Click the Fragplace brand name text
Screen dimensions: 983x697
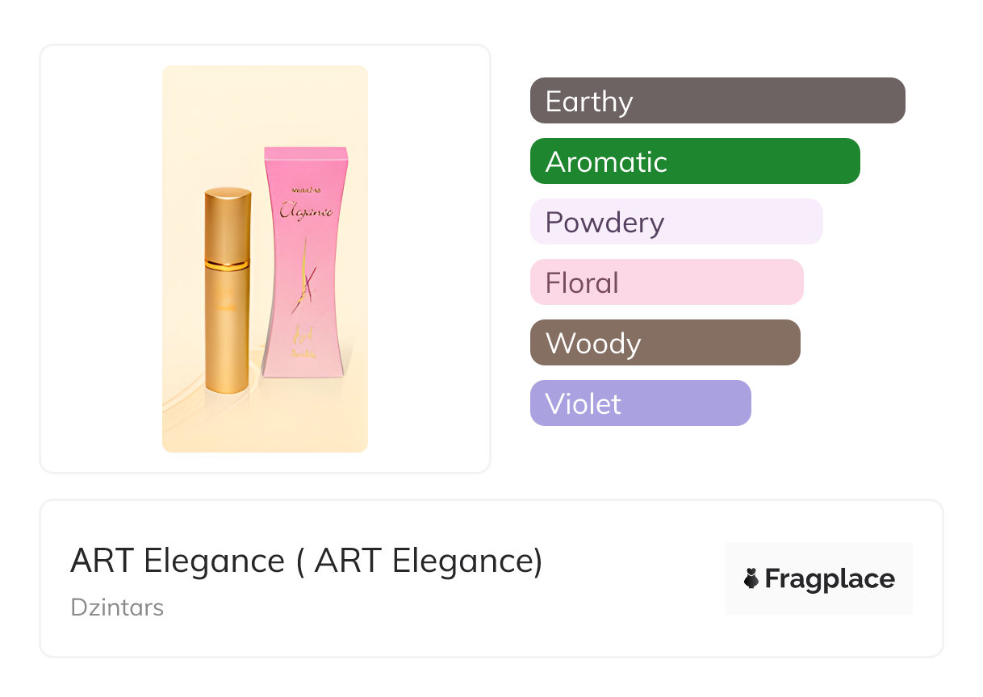(x=830, y=578)
